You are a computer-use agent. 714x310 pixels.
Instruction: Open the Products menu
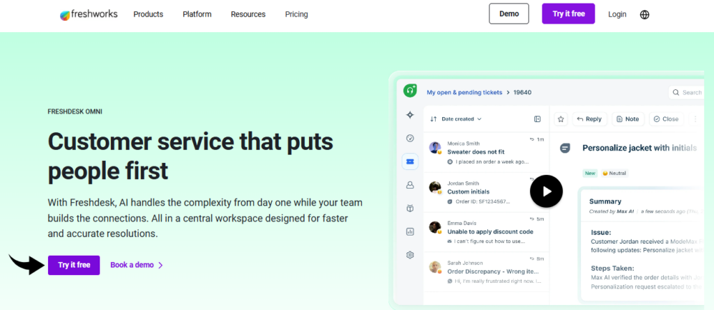148,15
